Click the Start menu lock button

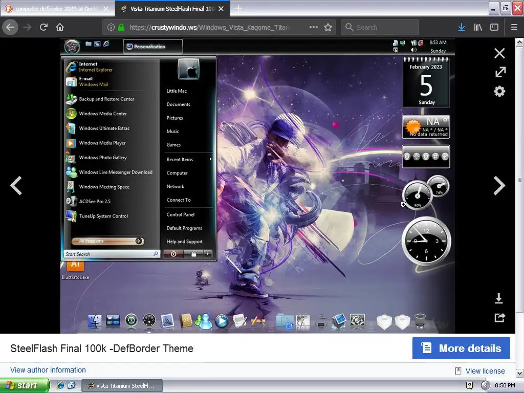193,254
